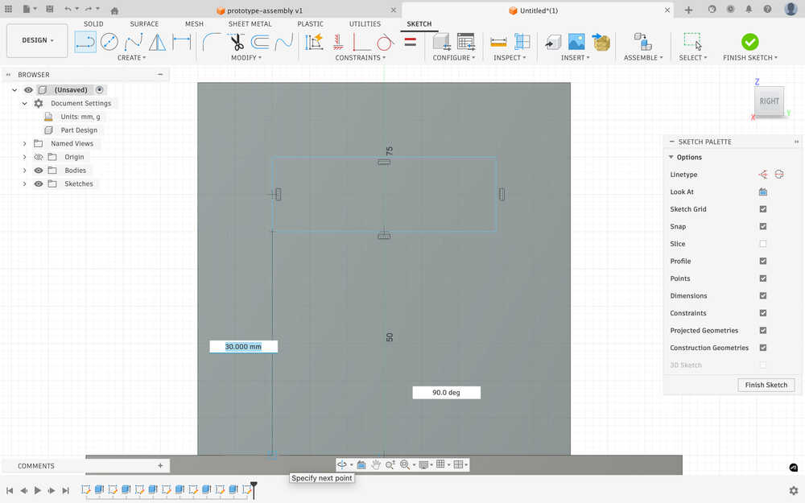Collapse the Options section in Sketch Palette

[671, 157]
